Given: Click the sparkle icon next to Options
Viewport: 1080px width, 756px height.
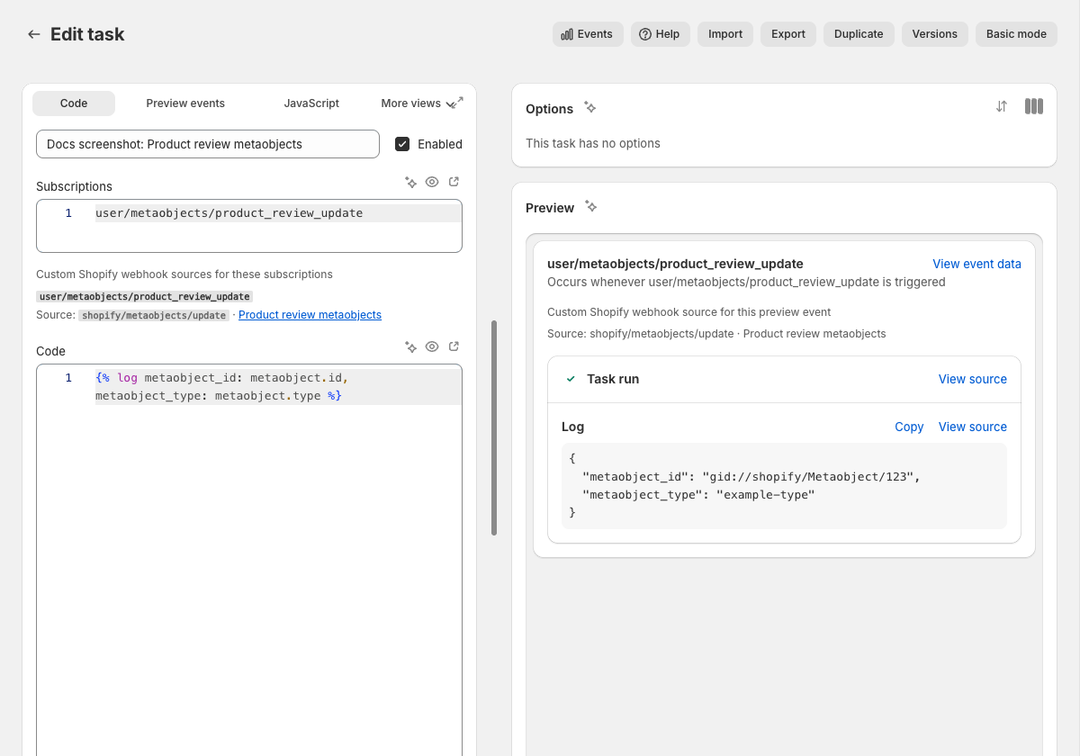Looking at the screenshot, I should coord(590,107).
